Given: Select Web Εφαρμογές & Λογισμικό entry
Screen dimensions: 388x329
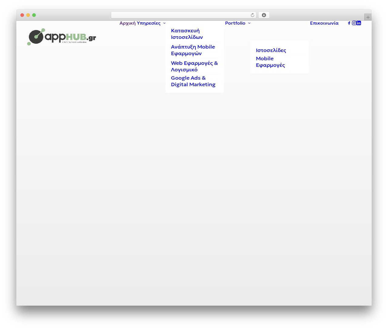Looking at the screenshot, I should click(194, 66).
